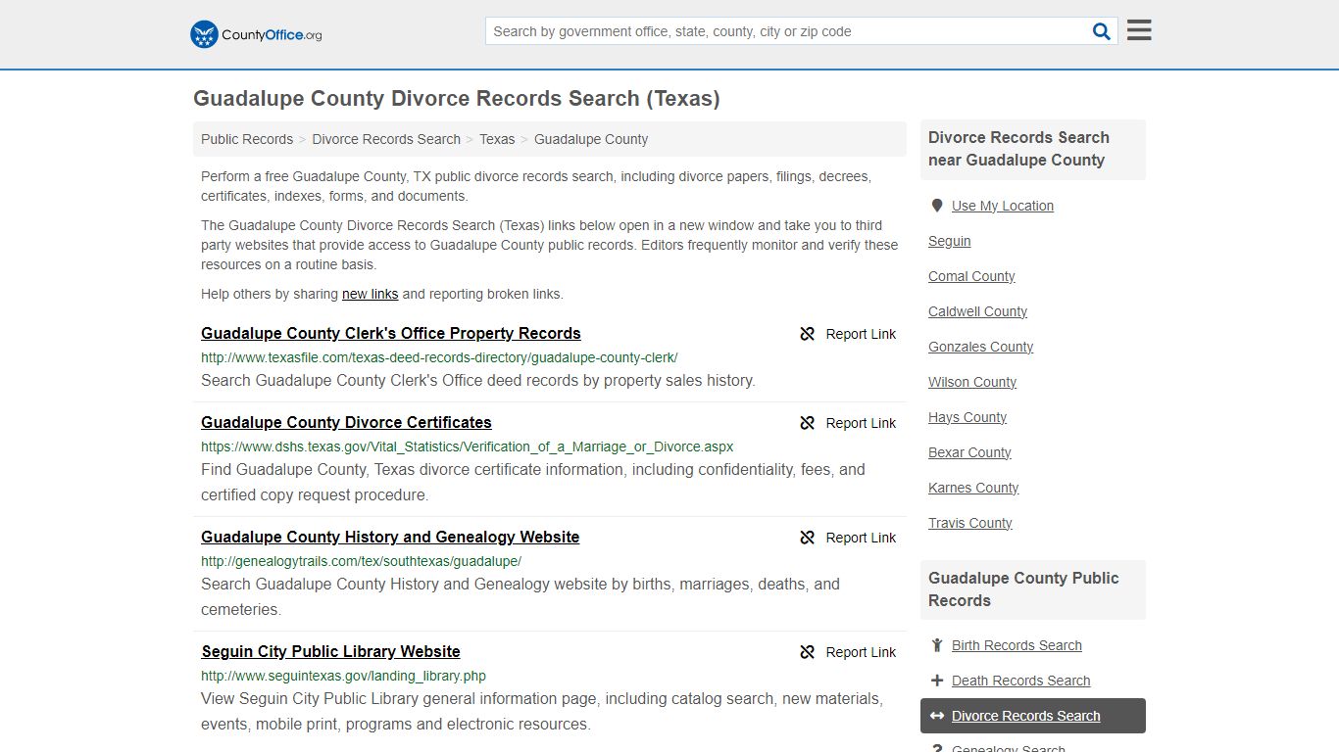
Task: Click the magnifier search icon
Action: [1102, 31]
